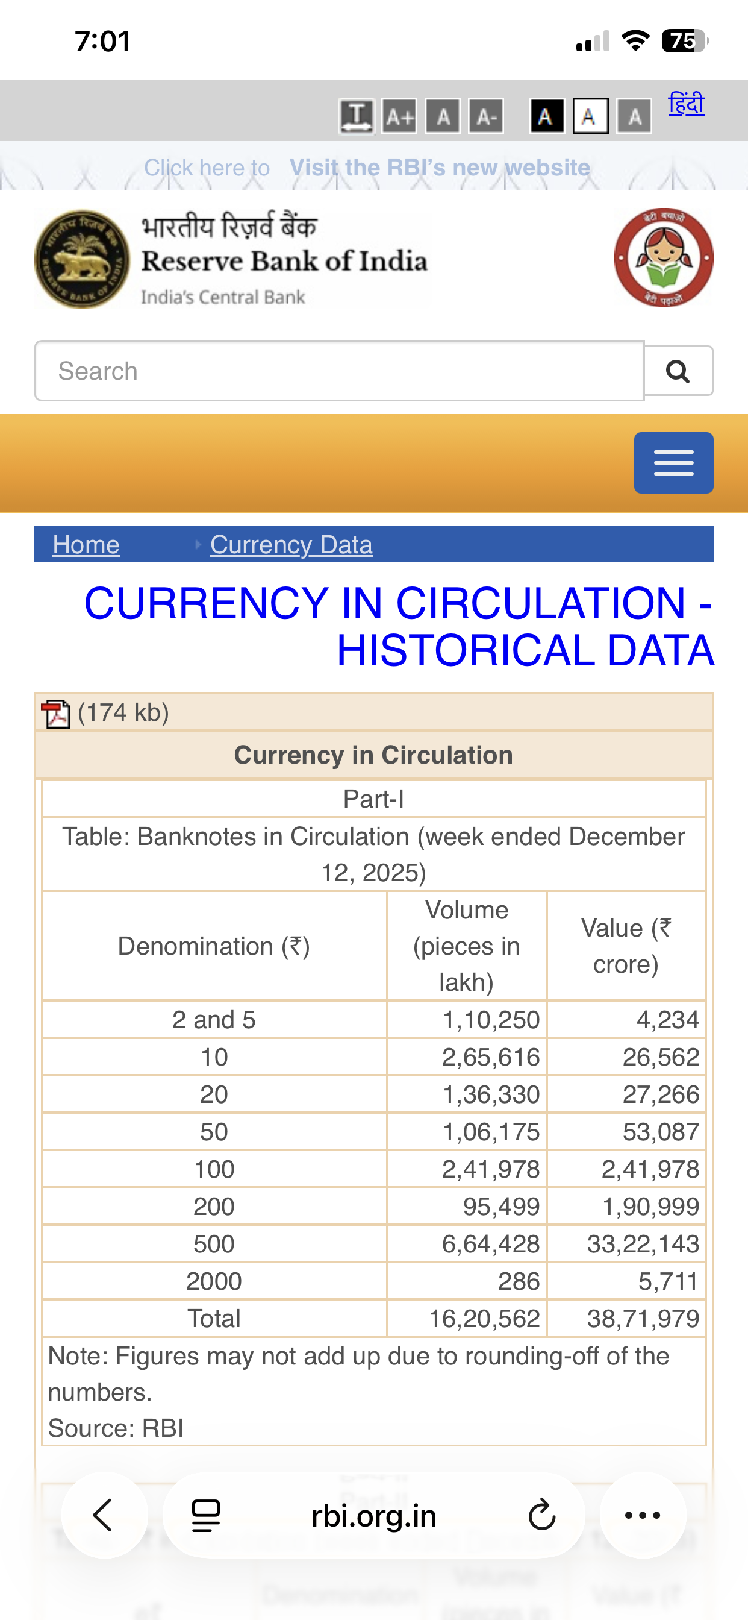This screenshot has height=1620, width=748.
Task: Select white background theme swatch
Action: coord(590,116)
